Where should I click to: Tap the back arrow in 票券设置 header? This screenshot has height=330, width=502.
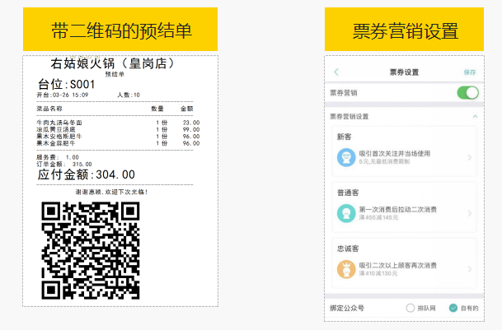click(335, 72)
